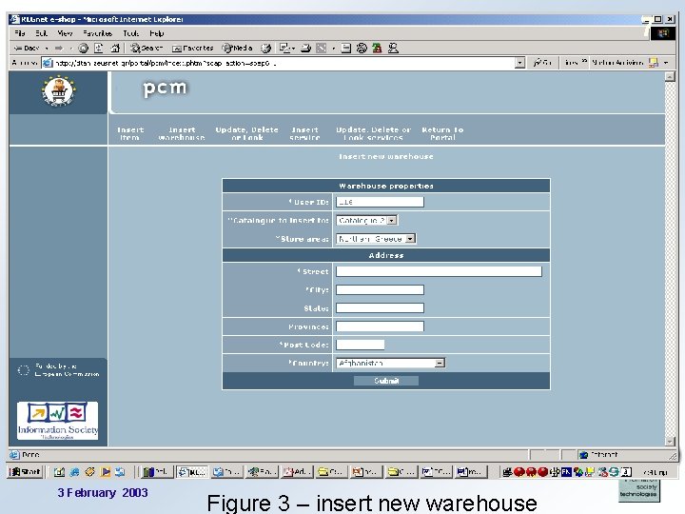Open the File menu
This screenshot has height=514, width=685.
[x=20, y=33]
